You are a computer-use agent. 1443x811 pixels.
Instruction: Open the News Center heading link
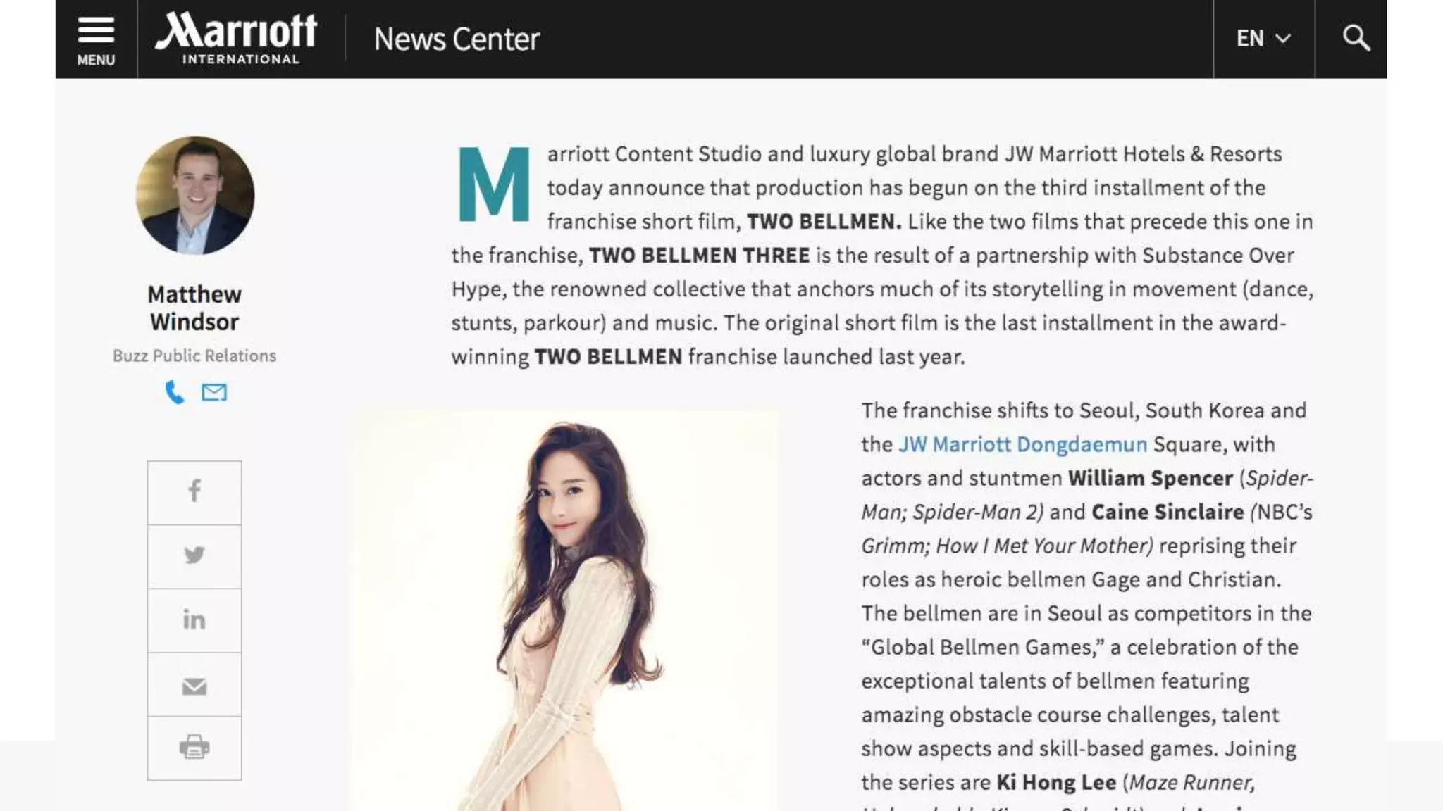[457, 39]
